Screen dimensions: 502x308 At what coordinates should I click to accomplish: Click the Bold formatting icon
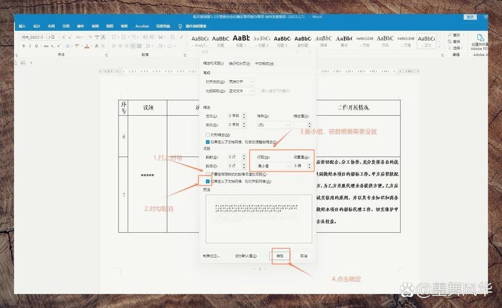[24, 46]
